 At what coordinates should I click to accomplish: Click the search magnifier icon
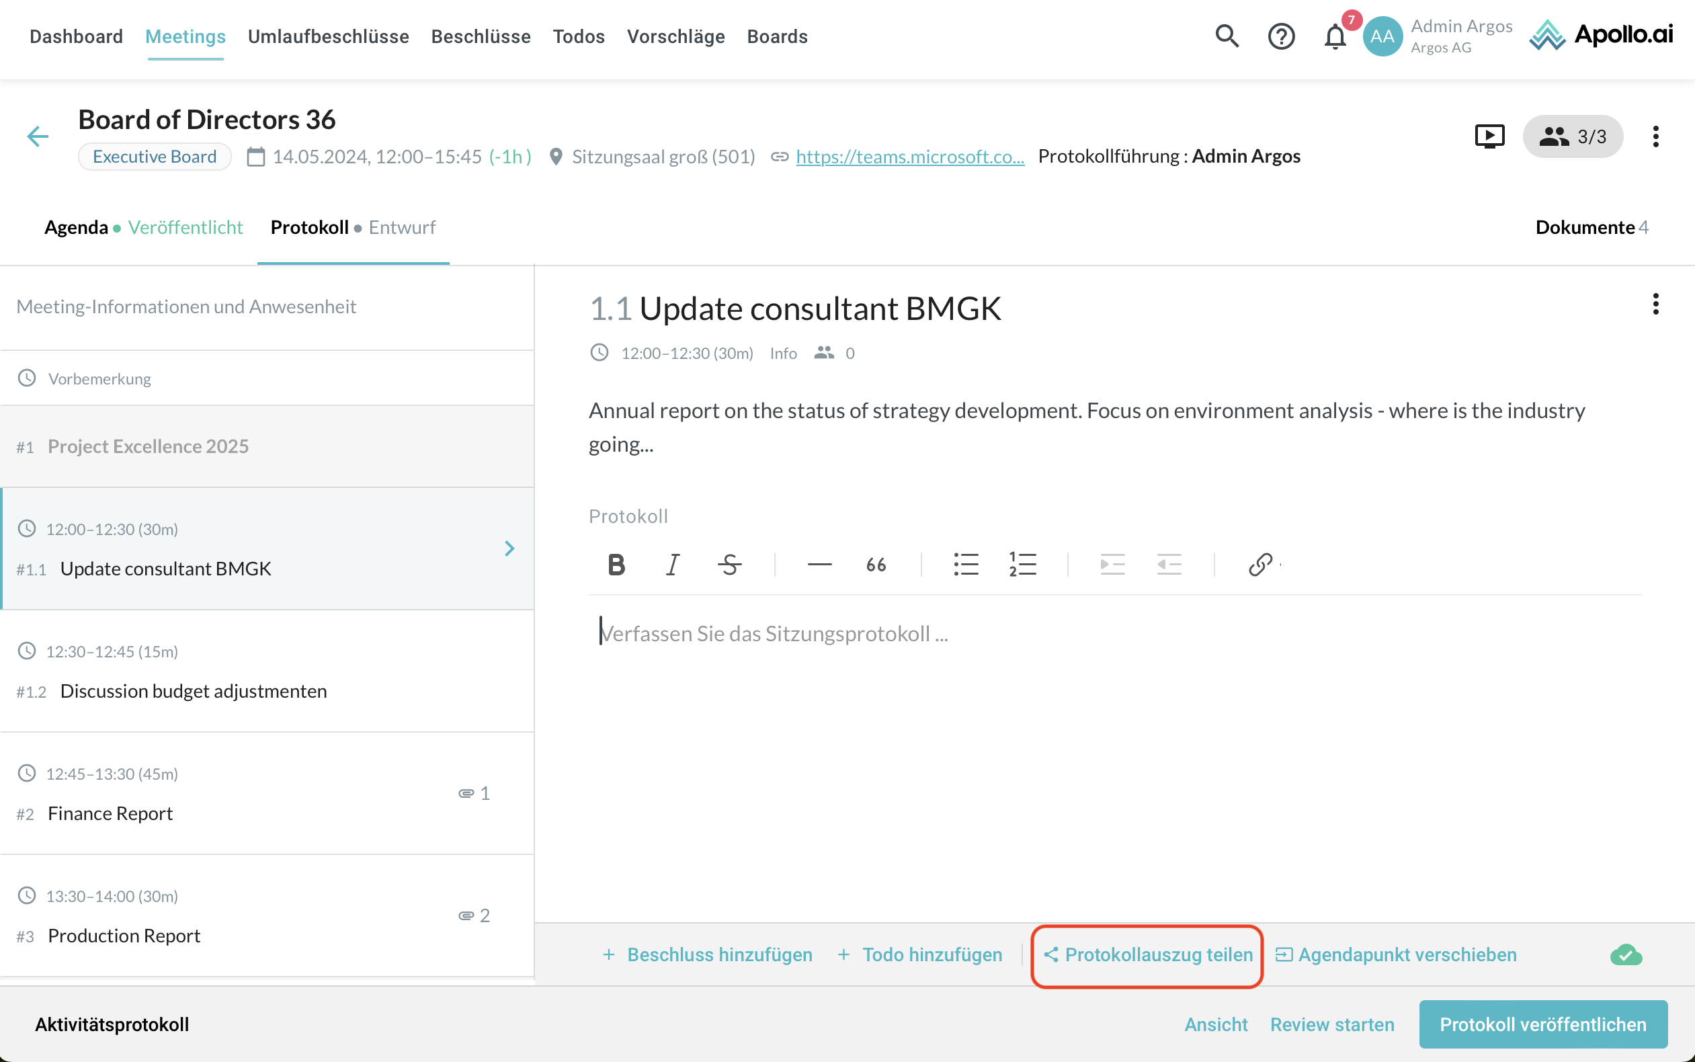point(1227,36)
